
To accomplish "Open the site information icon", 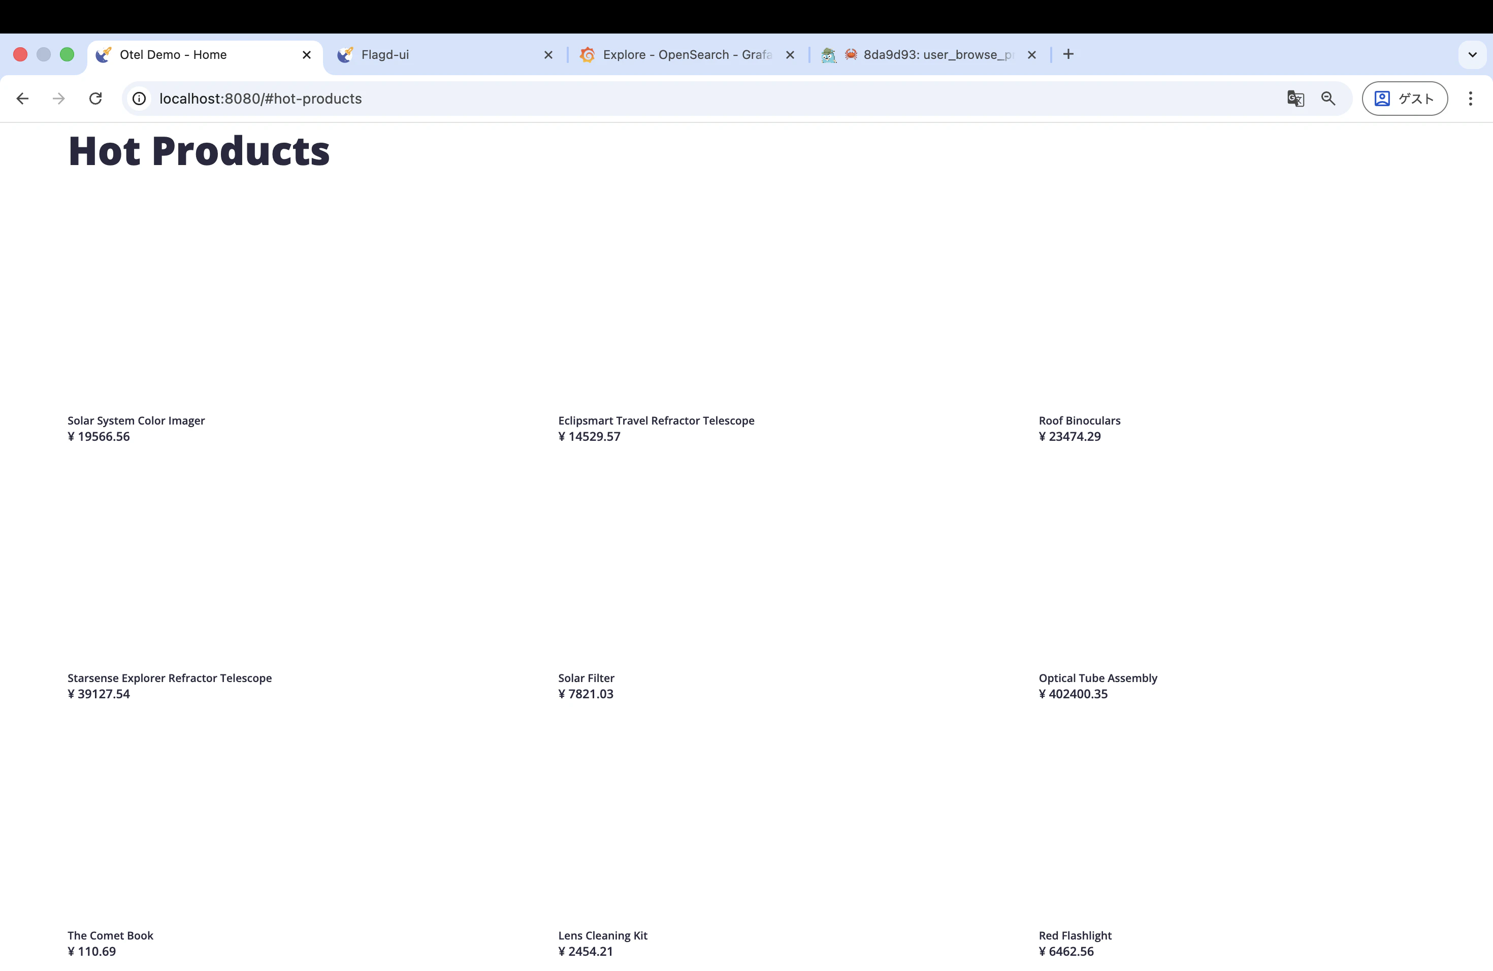I will click(x=139, y=99).
